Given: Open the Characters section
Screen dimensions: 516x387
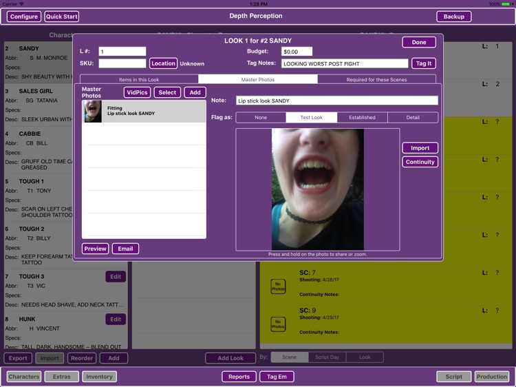Looking at the screenshot, I should (24, 377).
